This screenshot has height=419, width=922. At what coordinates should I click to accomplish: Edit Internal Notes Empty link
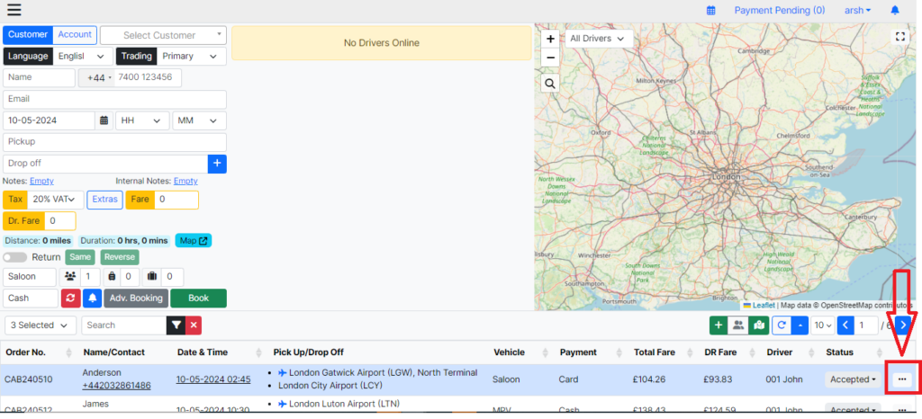tap(185, 181)
